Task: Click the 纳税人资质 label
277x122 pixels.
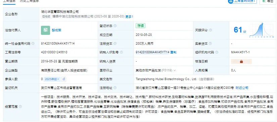Action: click(107, 62)
